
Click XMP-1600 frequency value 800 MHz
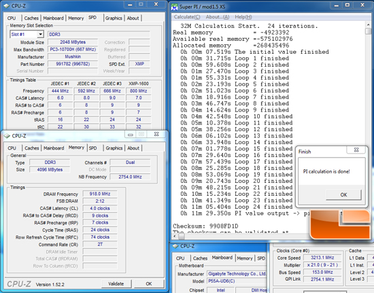[x=138, y=91]
